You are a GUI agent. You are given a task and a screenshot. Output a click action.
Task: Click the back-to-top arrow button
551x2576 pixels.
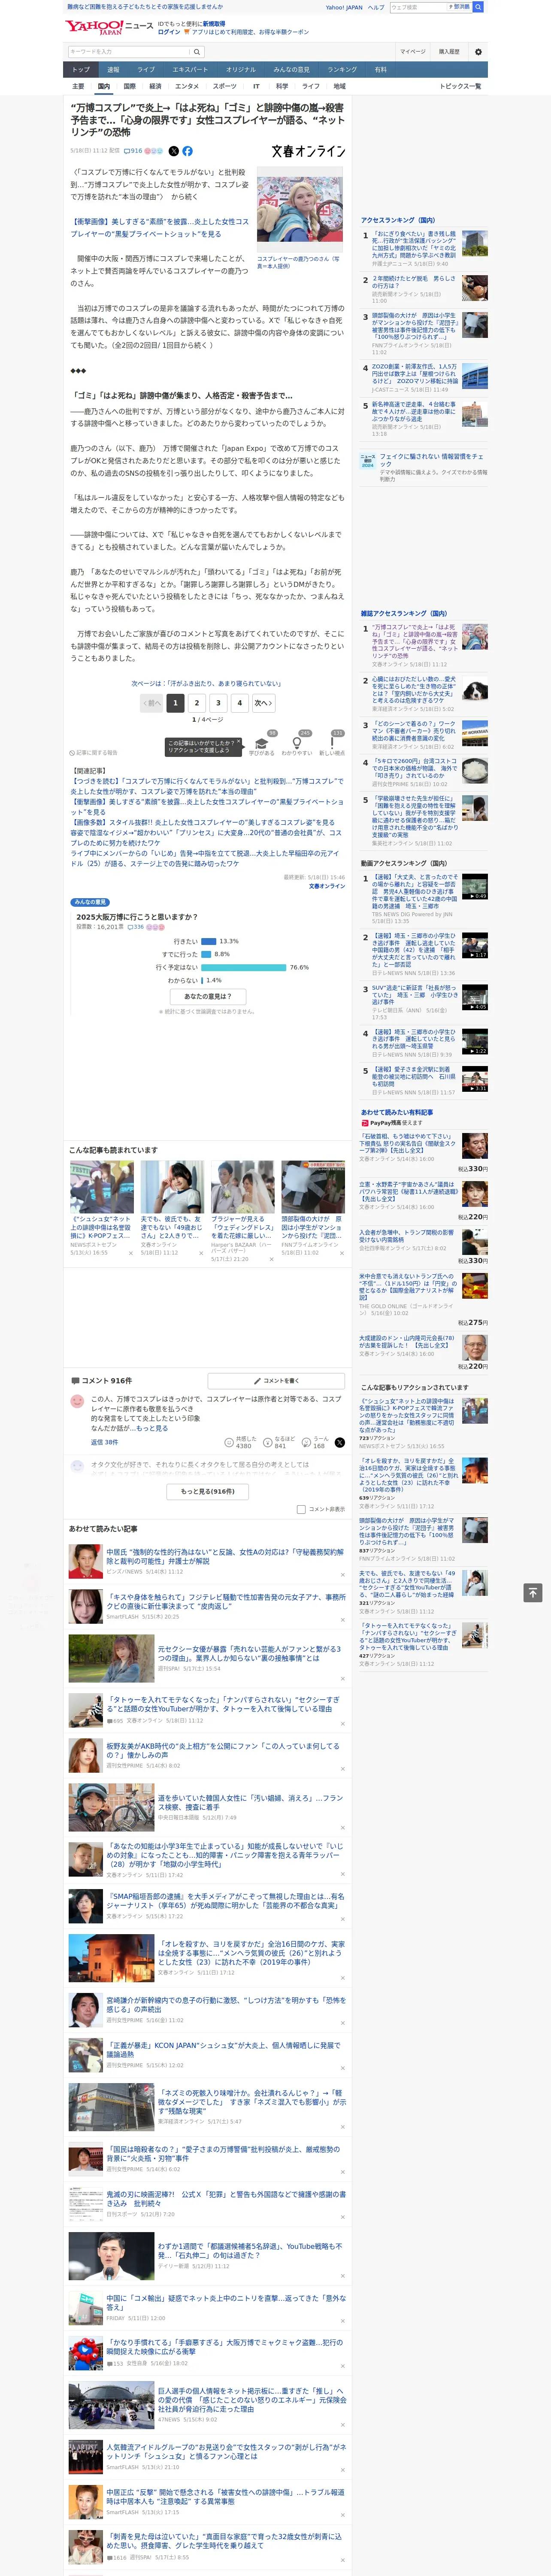[533, 1592]
